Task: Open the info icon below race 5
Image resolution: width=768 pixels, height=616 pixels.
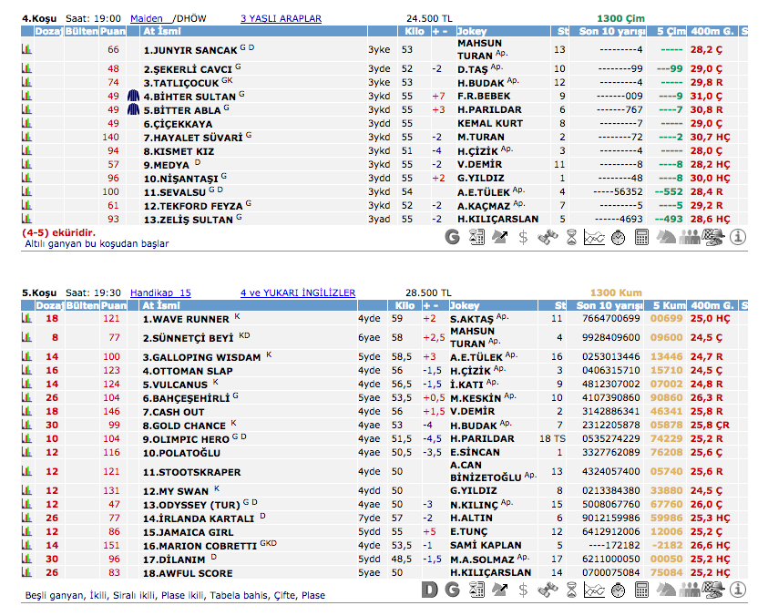Action: coord(738,590)
